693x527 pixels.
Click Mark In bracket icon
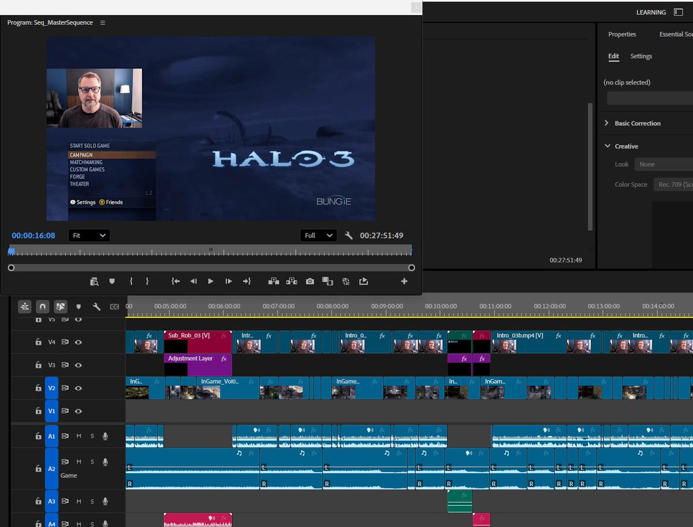[131, 281]
